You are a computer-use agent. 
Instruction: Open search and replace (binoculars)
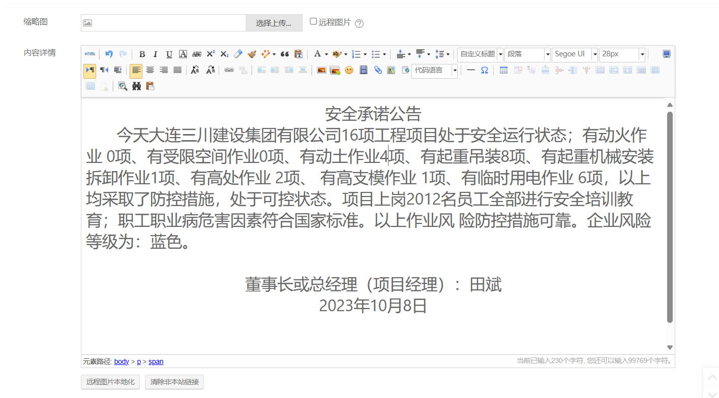click(136, 86)
